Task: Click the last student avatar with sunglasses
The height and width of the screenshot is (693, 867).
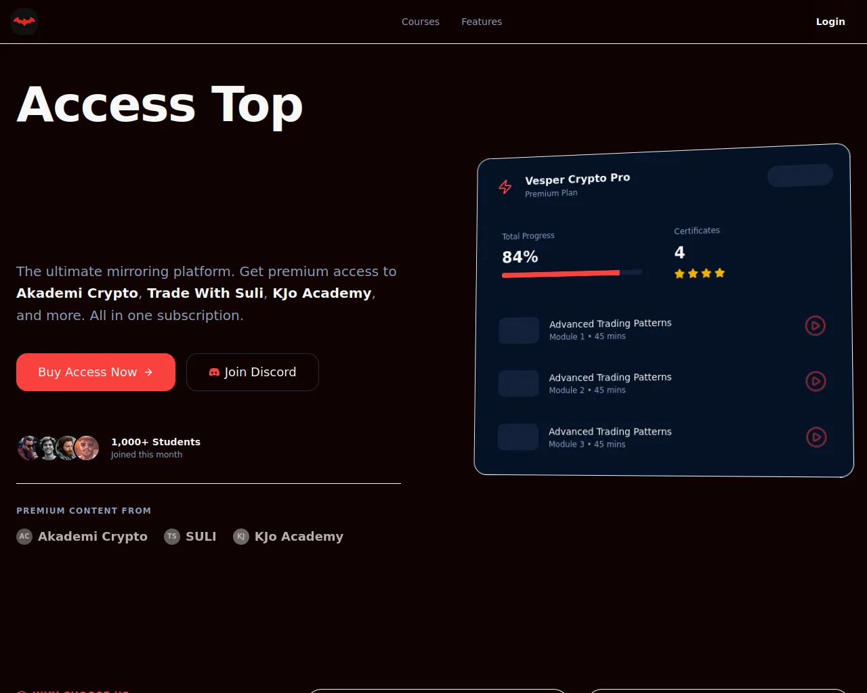Action: tap(87, 448)
